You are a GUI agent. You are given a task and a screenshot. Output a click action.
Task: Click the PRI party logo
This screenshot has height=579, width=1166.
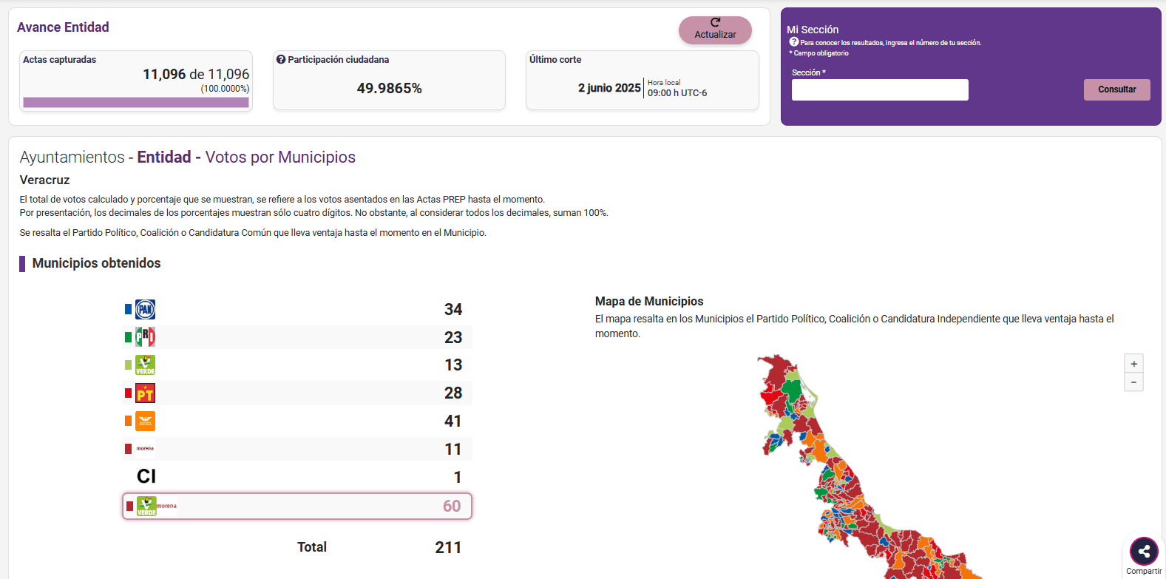145,337
